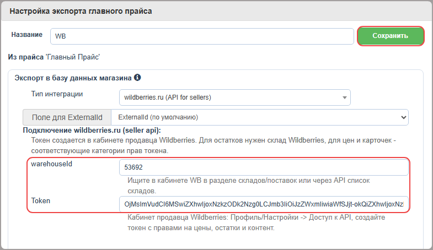Click the green Сохранить button

coord(391,36)
